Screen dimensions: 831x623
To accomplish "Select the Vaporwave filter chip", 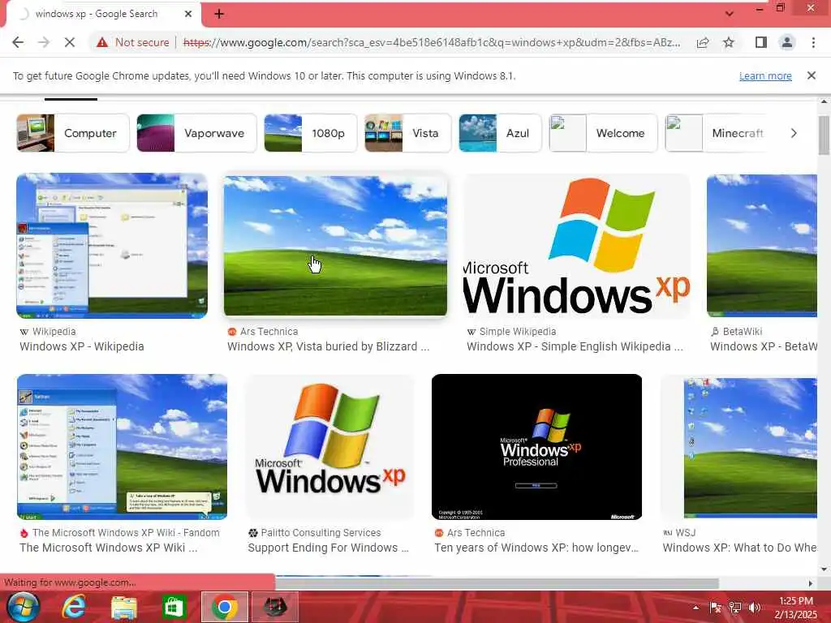I will (196, 133).
